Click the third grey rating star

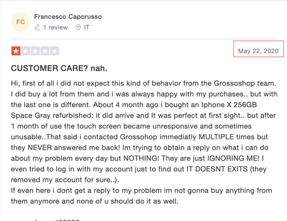click(x=35, y=51)
